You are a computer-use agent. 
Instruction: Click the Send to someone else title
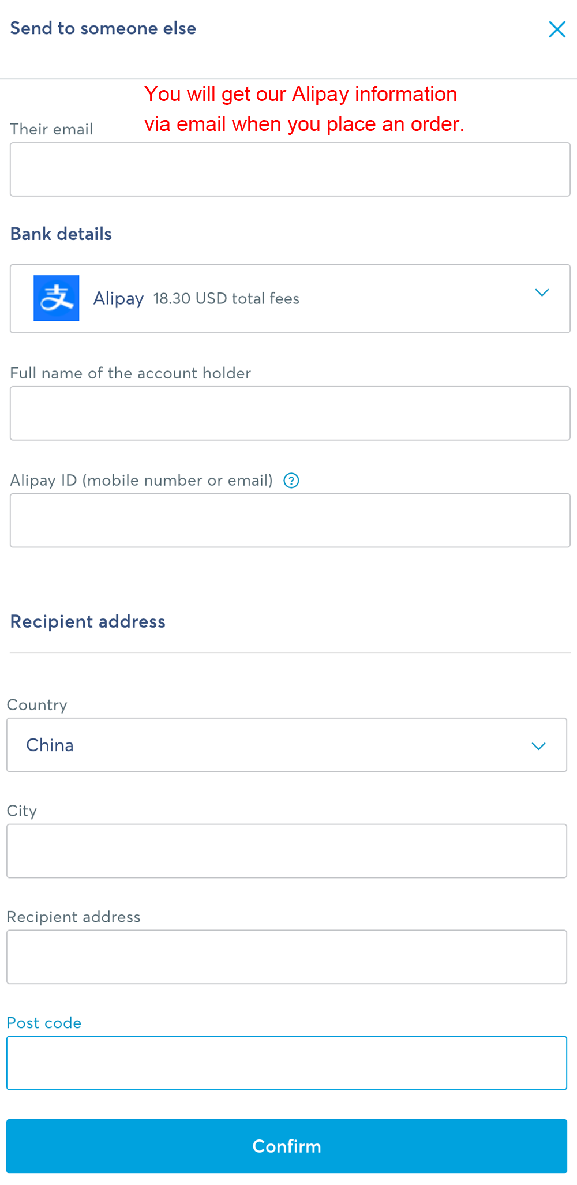pos(103,28)
